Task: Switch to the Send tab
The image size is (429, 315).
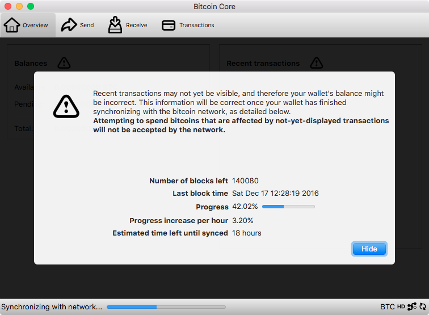Action: [x=77, y=25]
